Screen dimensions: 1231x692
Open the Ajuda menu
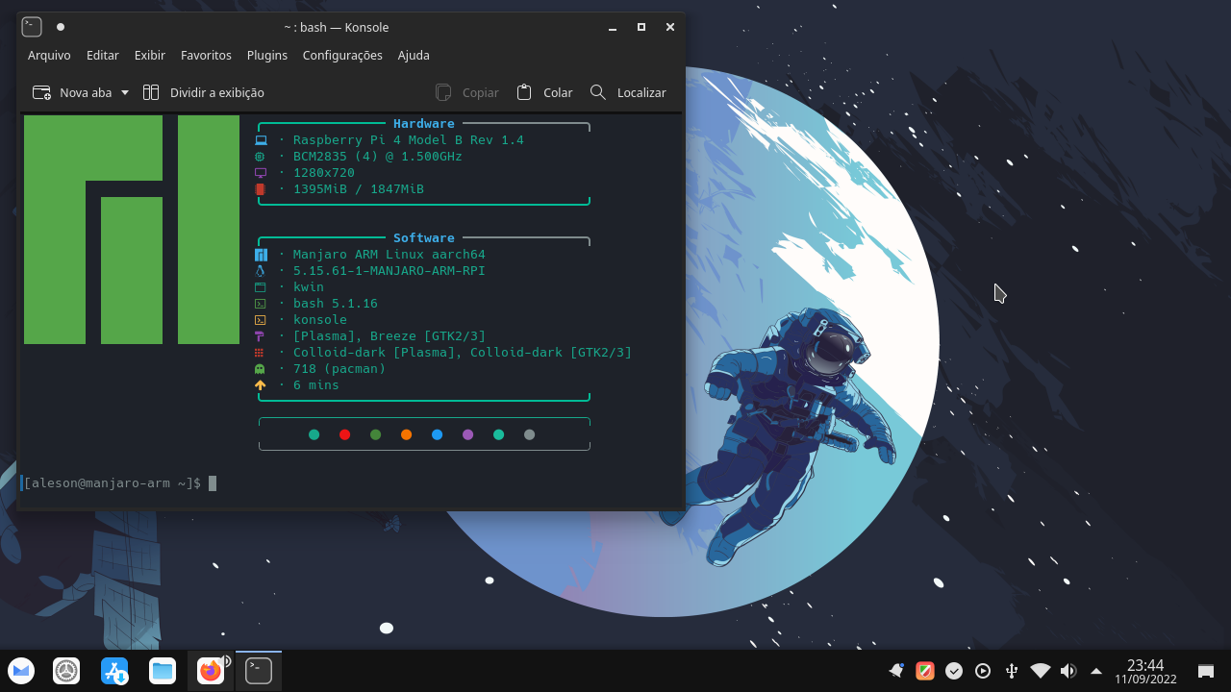(414, 55)
